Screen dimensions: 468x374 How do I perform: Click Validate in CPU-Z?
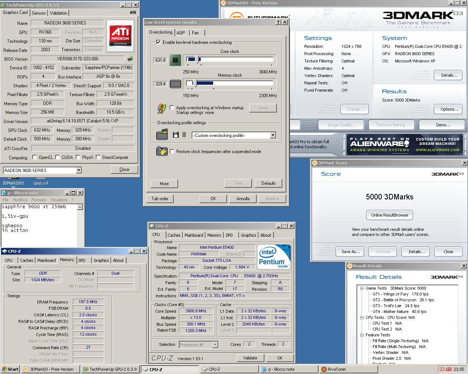[x=250, y=358]
